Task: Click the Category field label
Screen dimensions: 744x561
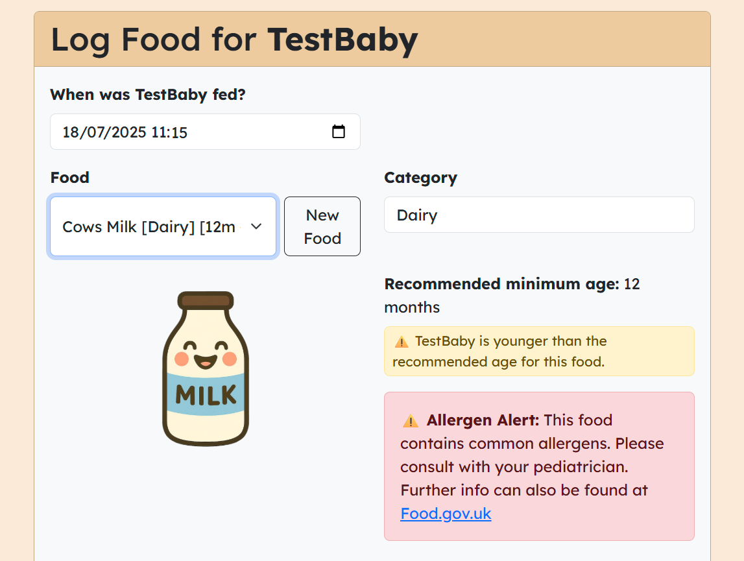Action: click(x=420, y=178)
